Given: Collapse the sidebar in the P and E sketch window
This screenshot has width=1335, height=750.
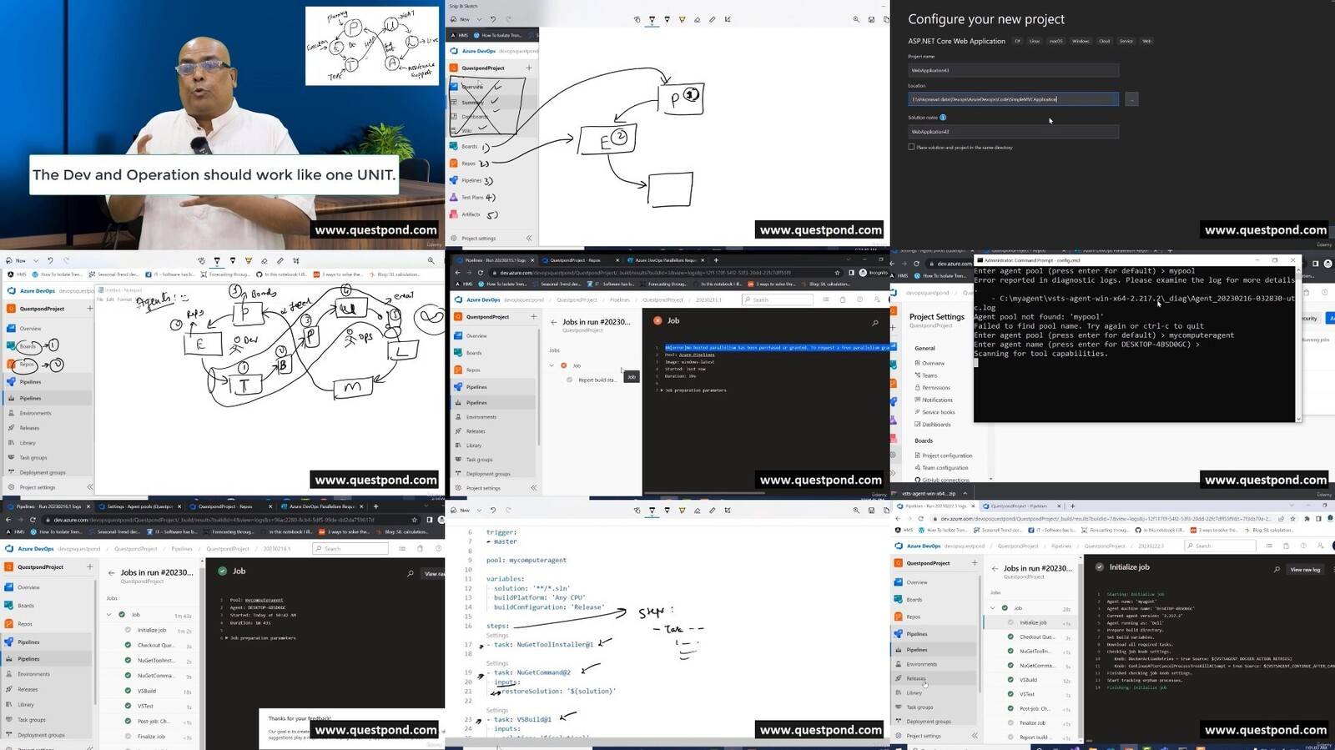Looking at the screenshot, I should pos(528,239).
